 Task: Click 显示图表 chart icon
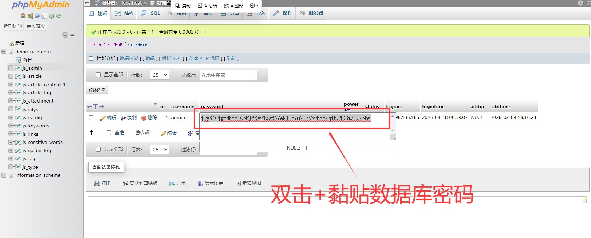210,183
